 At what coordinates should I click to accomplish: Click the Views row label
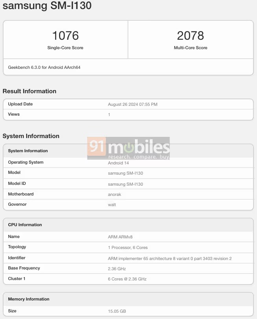pyautogui.click(x=14, y=114)
